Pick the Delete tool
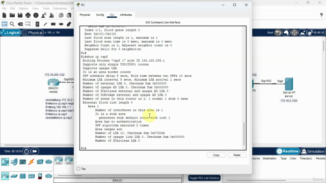Image resolution: width=326 pixels, height=183 pixels. coord(20,24)
